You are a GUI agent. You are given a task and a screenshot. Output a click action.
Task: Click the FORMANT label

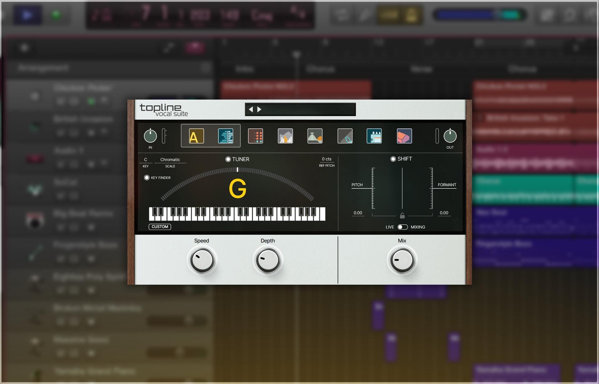pyautogui.click(x=447, y=185)
